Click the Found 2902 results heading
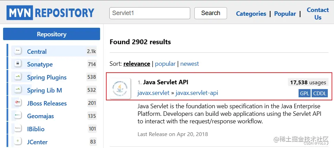The image size is (334, 148). (140, 42)
